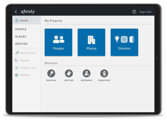This screenshot has width=167, height=120.
Task: Click the xfinity logo
Action: pyautogui.click(x=28, y=12)
